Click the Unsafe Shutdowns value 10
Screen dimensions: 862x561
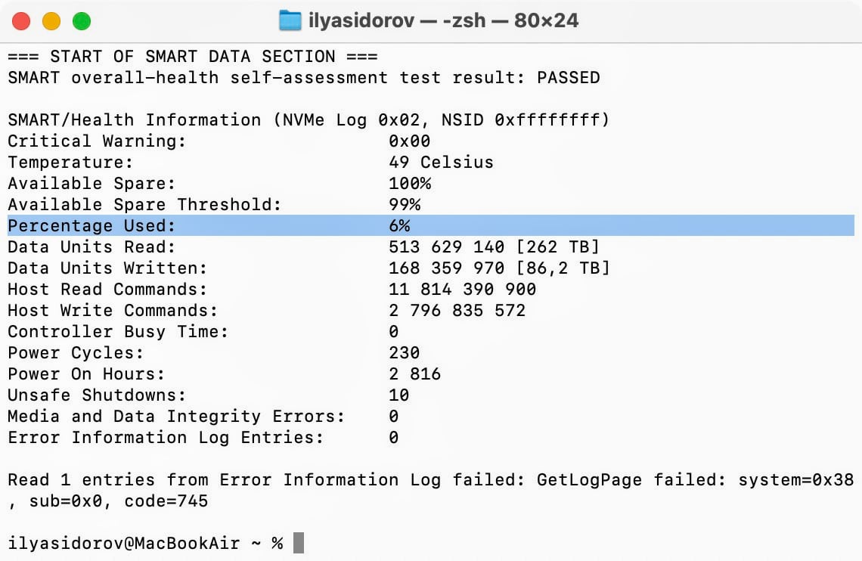tap(398, 395)
